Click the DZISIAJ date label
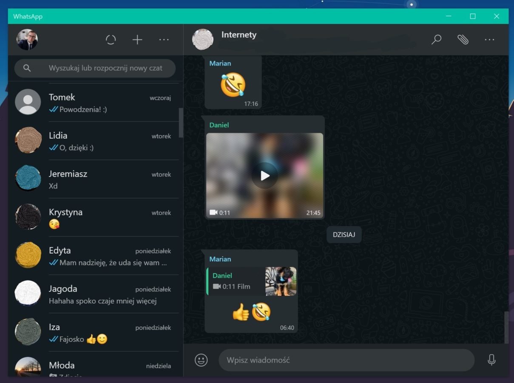 [344, 235]
